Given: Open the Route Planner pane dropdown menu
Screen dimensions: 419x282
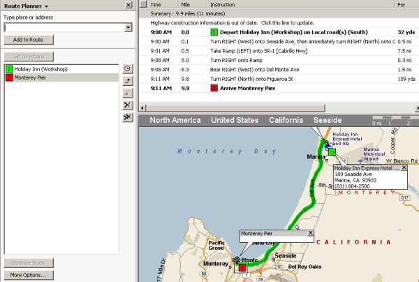Looking at the screenshot, I should click(x=46, y=6).
